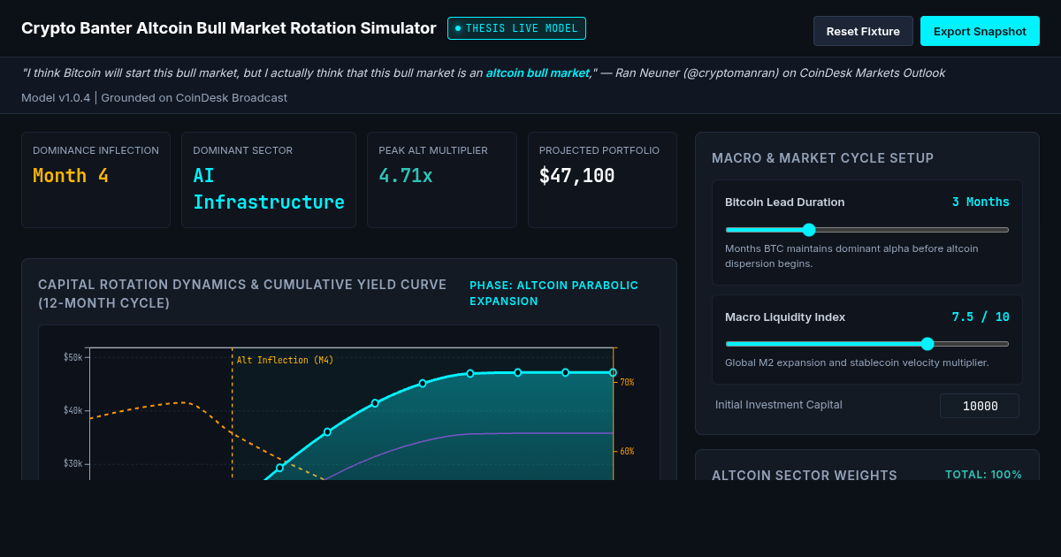The image size is (1061, 557).
Task: Focus the Initial Investment Capital field
Action: point(980,406)
